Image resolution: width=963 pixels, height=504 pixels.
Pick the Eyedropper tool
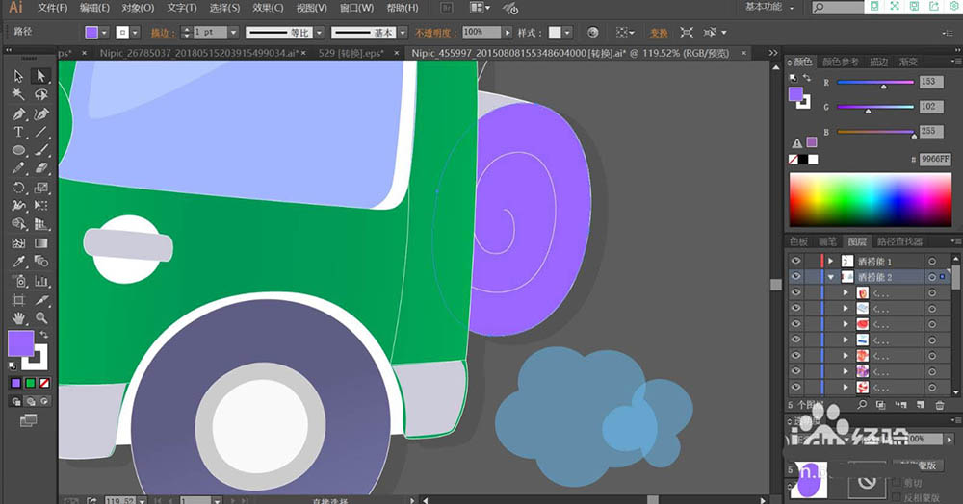[18, 262]
